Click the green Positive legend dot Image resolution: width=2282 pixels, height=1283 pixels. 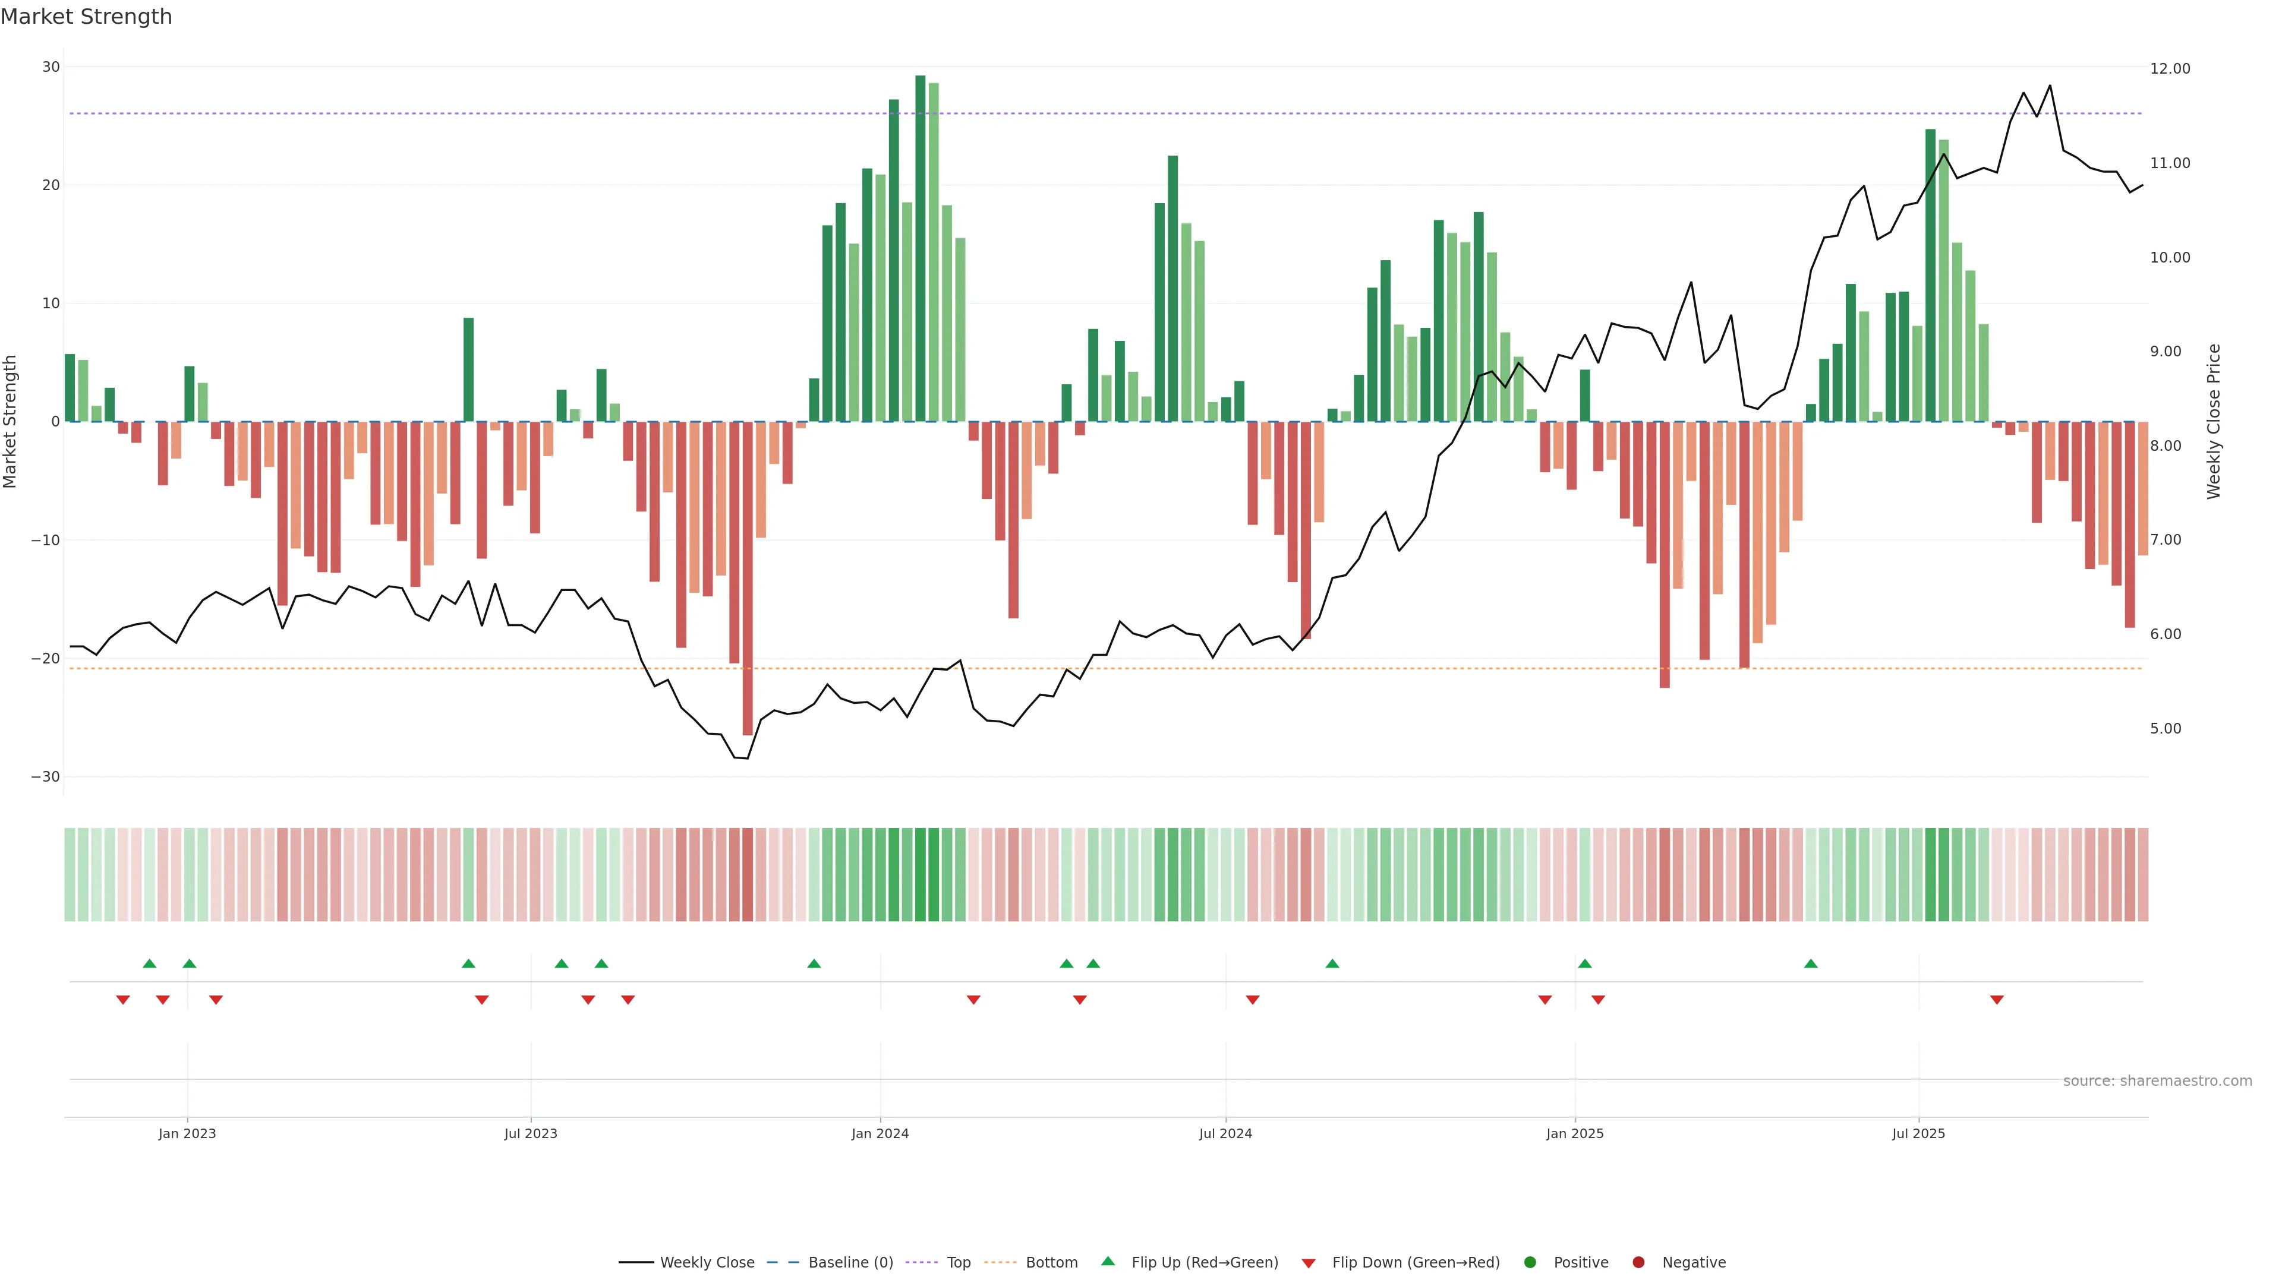[x=1530, y=1263]
